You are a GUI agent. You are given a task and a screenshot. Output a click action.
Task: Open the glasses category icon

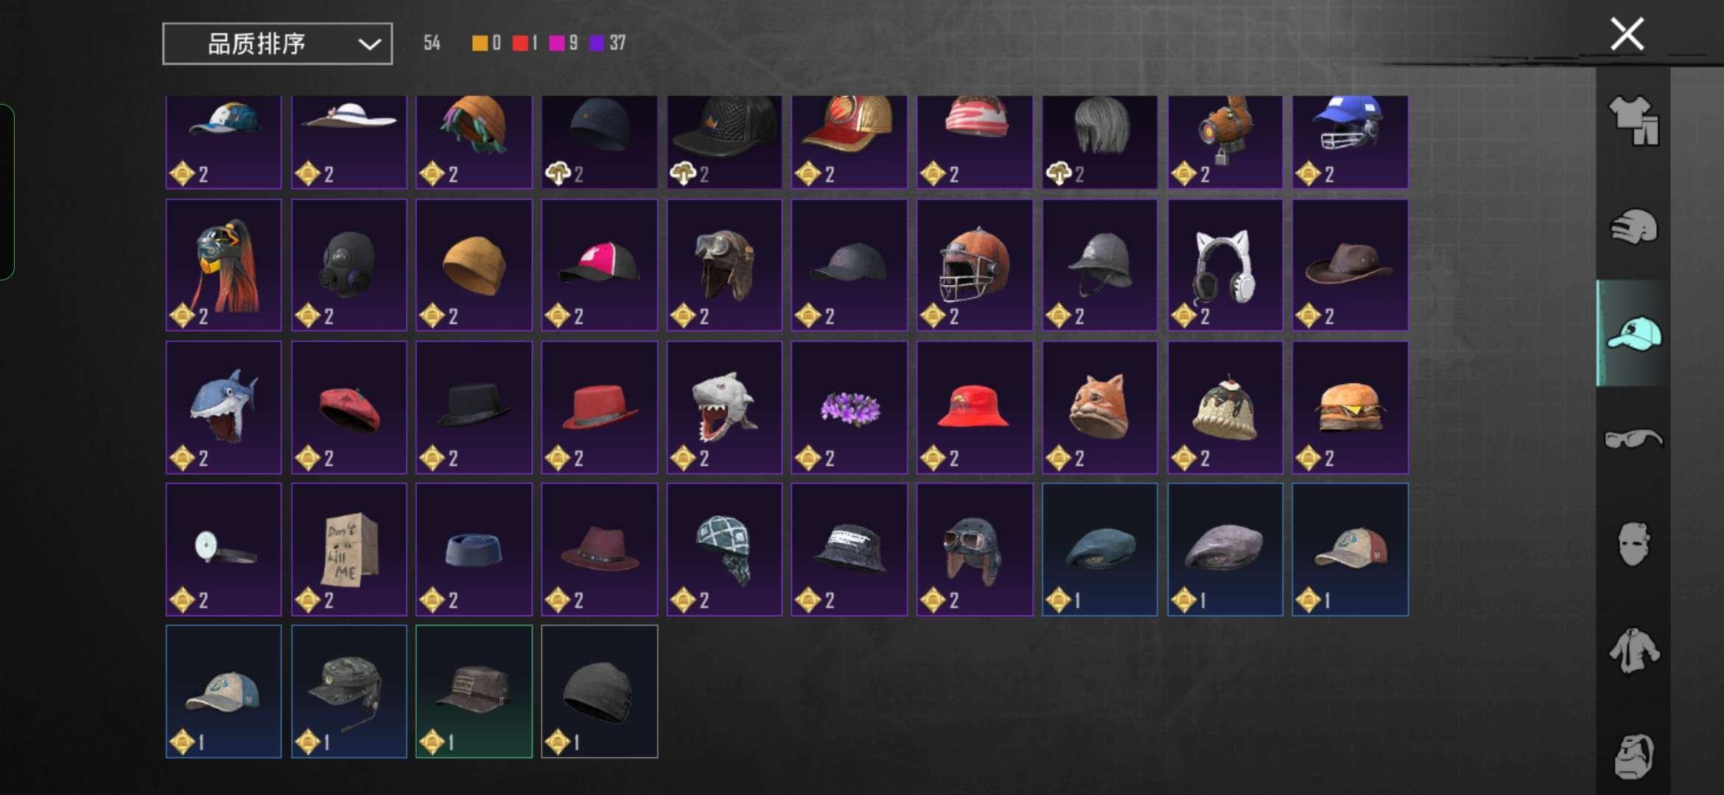[x=1633, y=439]
